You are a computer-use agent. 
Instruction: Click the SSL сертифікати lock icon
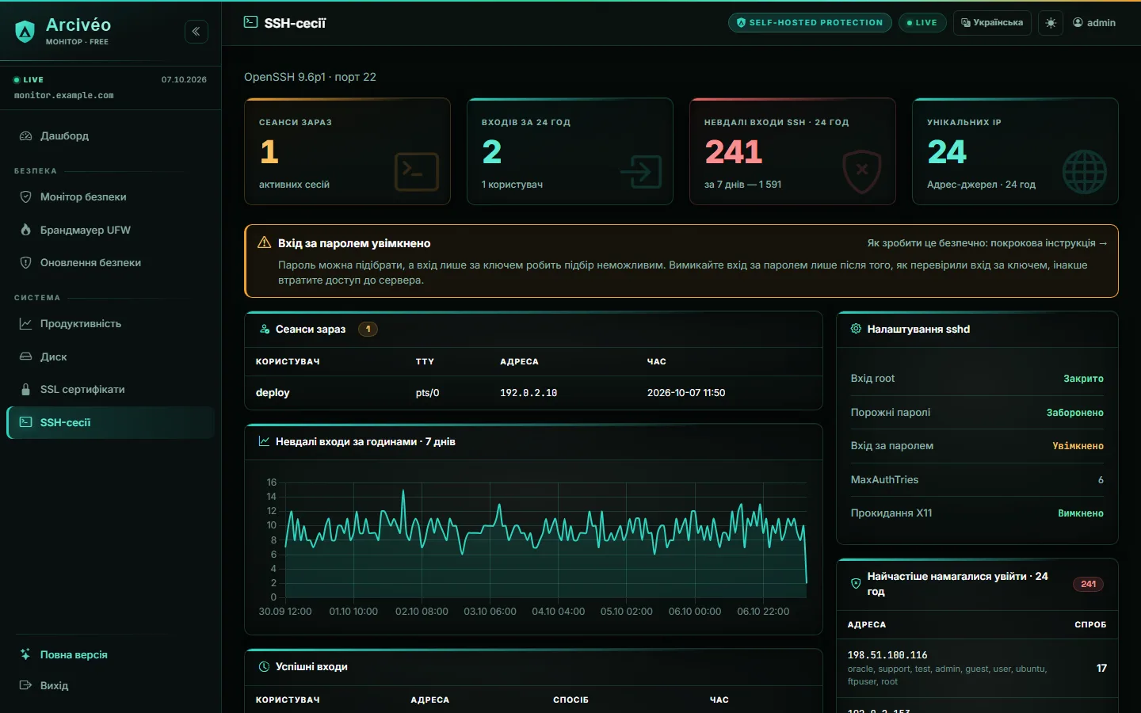pyautogui.click(x=25, y=389)
